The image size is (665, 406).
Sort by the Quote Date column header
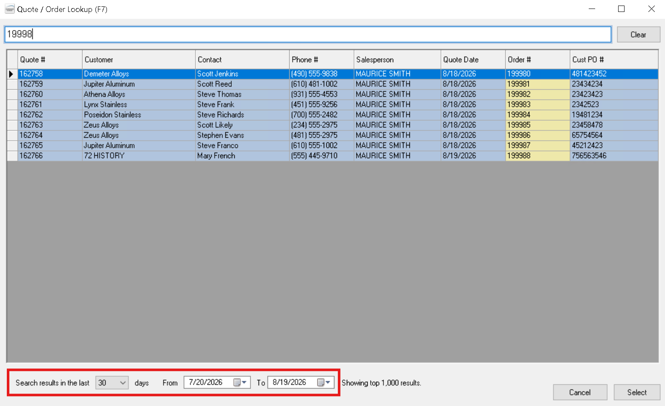pos(473,60)
